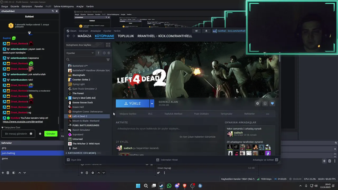Send chat message with Gönder button
The width and height of the screenshot is (338, 190).
(x=51, y=134)
